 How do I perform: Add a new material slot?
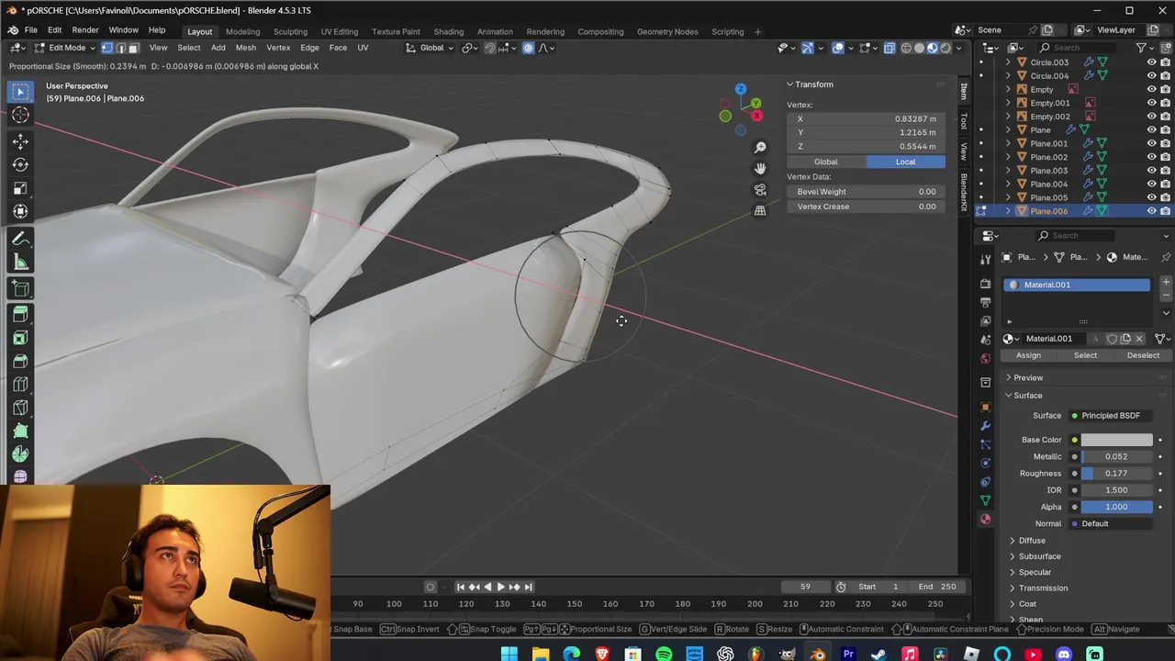click(1166, 282)
